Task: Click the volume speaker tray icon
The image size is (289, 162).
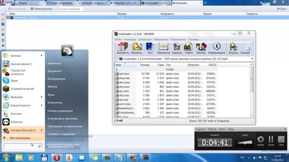Action: pyautogui.click(x=255, y=158)
